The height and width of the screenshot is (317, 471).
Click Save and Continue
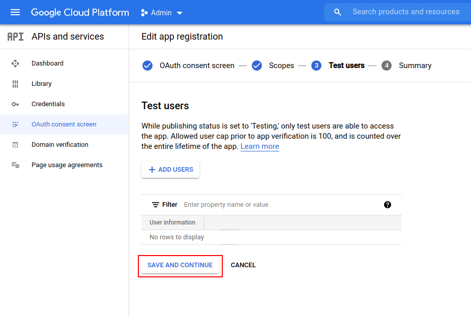point(180,265)
